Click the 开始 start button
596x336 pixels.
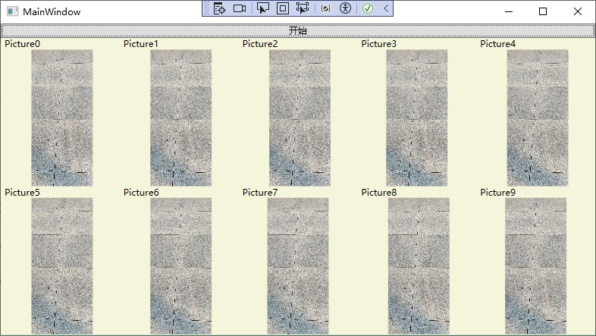tap(297, 30)
